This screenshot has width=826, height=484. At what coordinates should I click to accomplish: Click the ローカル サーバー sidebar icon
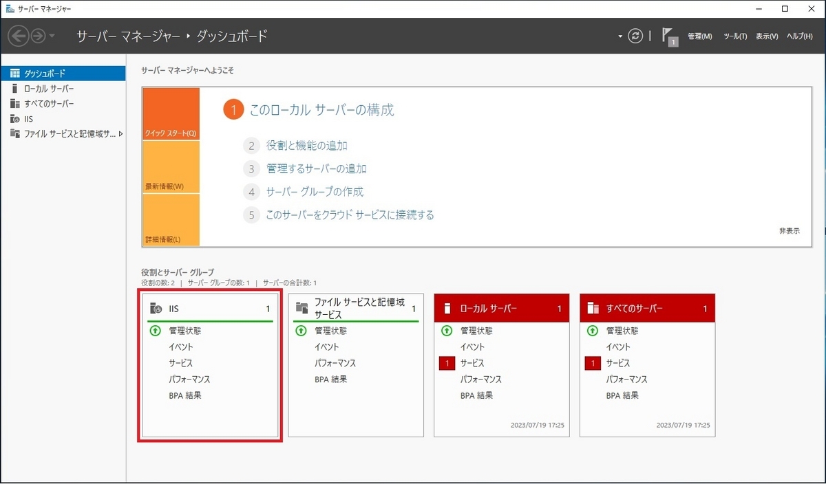(x=15, y=89)
